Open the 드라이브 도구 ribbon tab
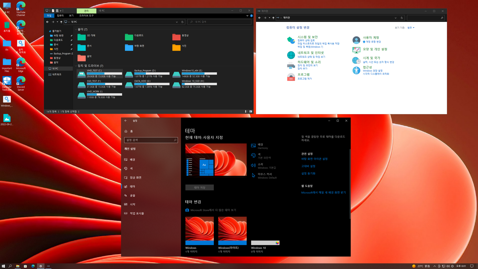Image resolution: width=478 pixels, height=269 pixels. click(x=86, y=16)
